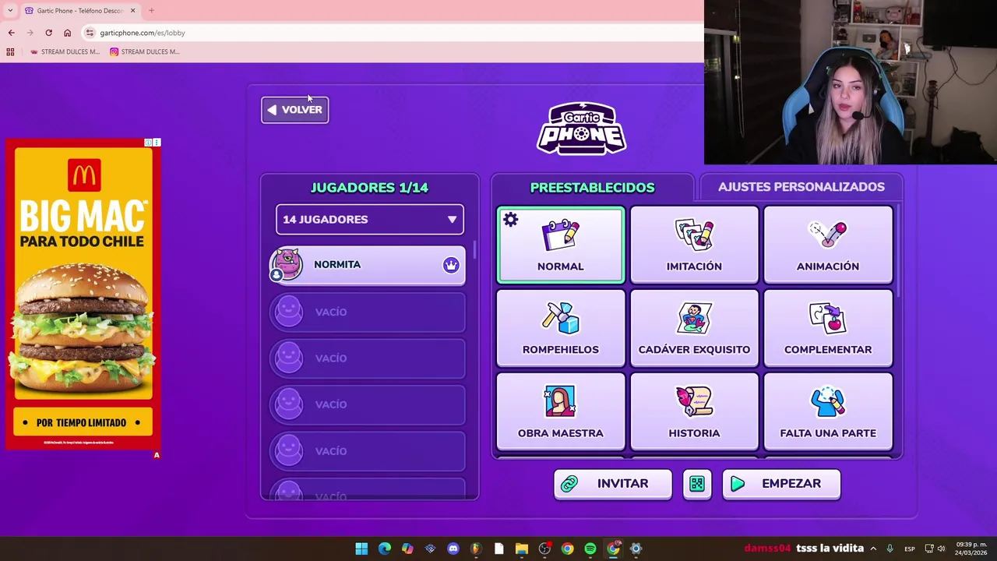The image size is (997, 561).
Task: Click the host crown icon beside Normita
Action: tap(451, 265)
